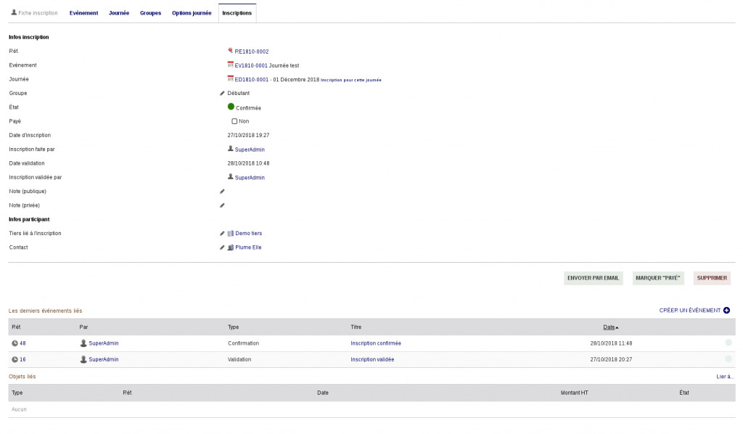This screenshot has height=434, width=743.
Task: Click the company icon beside Demo tiers
Action: 231,234
